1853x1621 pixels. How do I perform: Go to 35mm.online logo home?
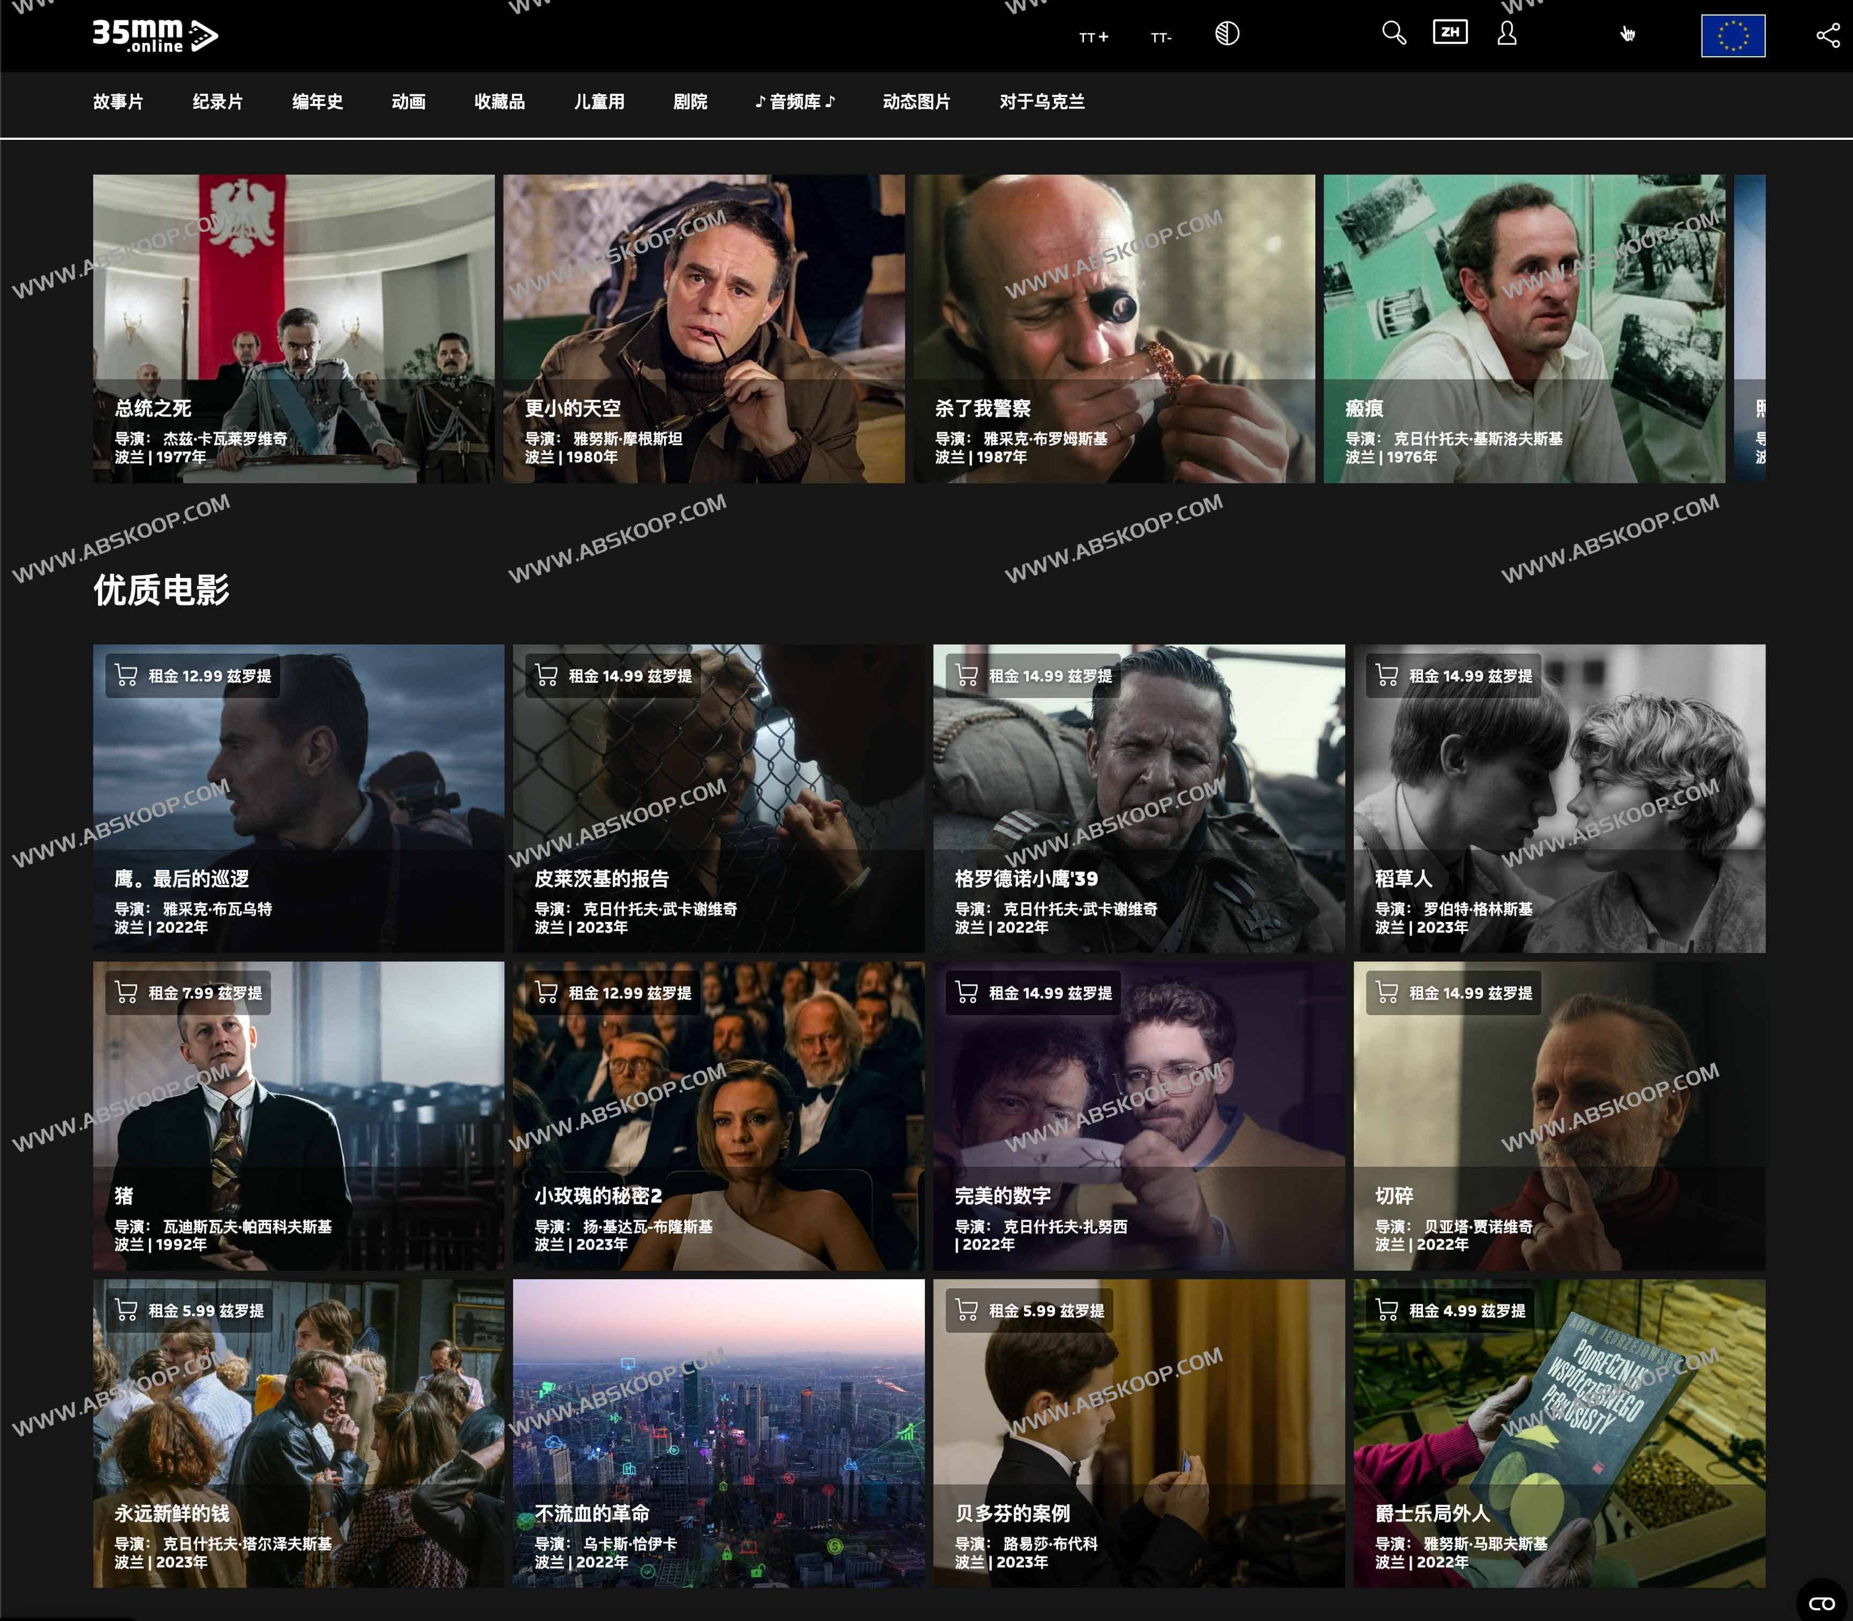point(155,35)
